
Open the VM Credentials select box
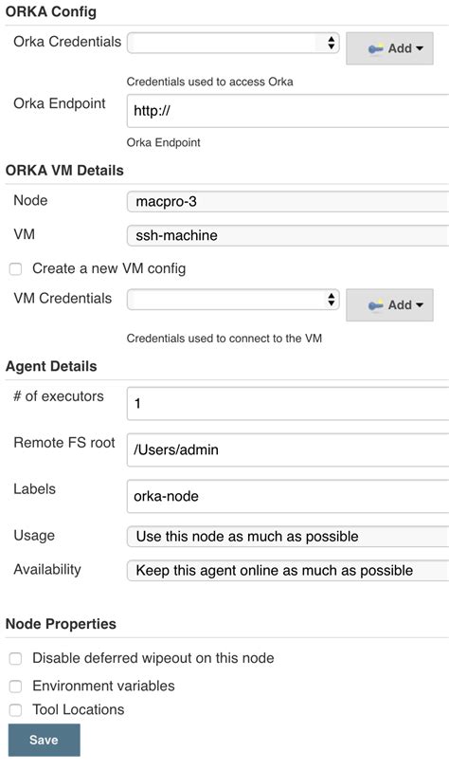(x=233, y=299)
